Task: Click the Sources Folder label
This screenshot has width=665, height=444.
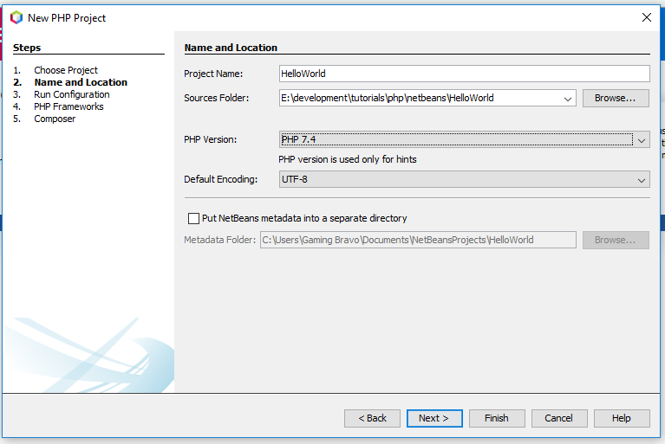Action: pyautogui.click(x=216, y=98)
